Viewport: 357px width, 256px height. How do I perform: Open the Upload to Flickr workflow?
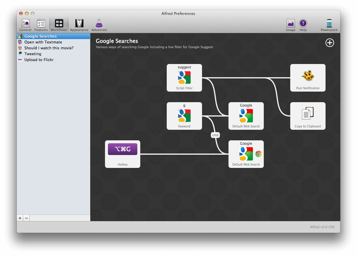coord(39,60)
